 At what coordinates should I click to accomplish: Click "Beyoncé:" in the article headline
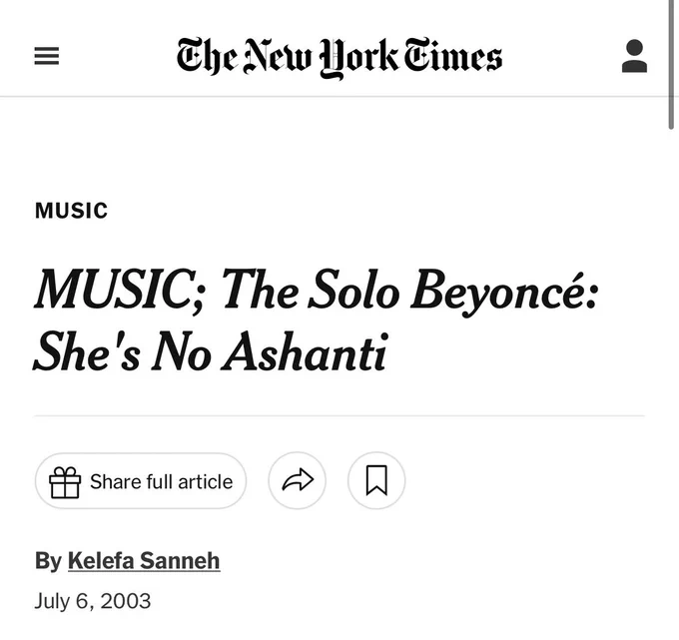(x=505, y=291)
